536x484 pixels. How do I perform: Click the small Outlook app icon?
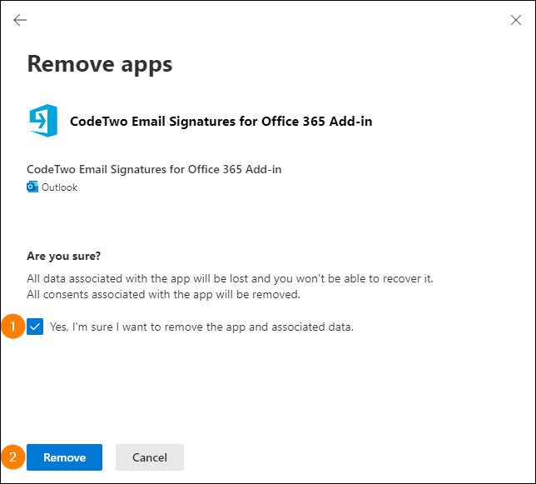32,187
